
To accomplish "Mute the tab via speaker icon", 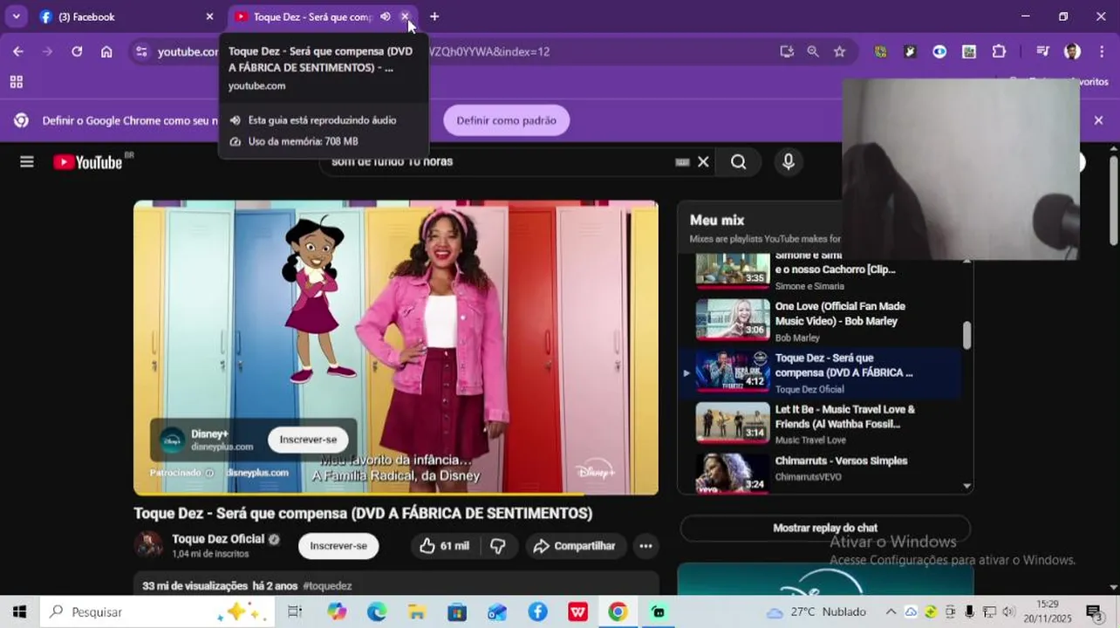I will [385, 17].
